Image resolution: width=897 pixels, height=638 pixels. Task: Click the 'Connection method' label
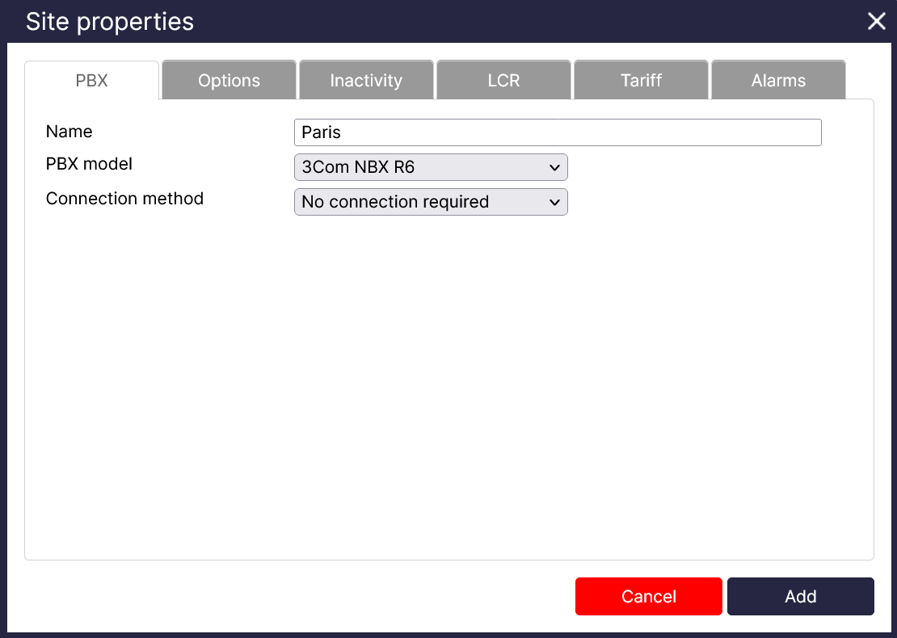tap(124, 198)
